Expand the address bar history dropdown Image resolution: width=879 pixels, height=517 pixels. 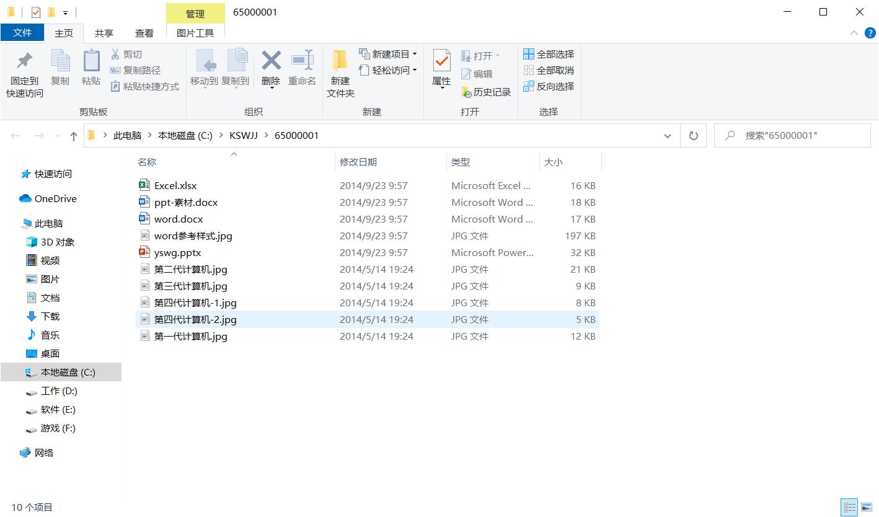pyautogui.click(x=668, y=135)
